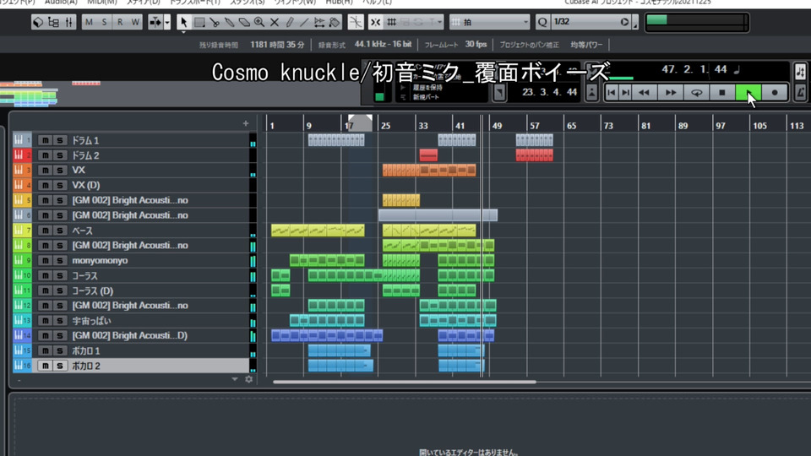Open the Auto-Scroll settings dropdown arrow
The width and height of the screenshot is (811, 456).
[167, 22]
